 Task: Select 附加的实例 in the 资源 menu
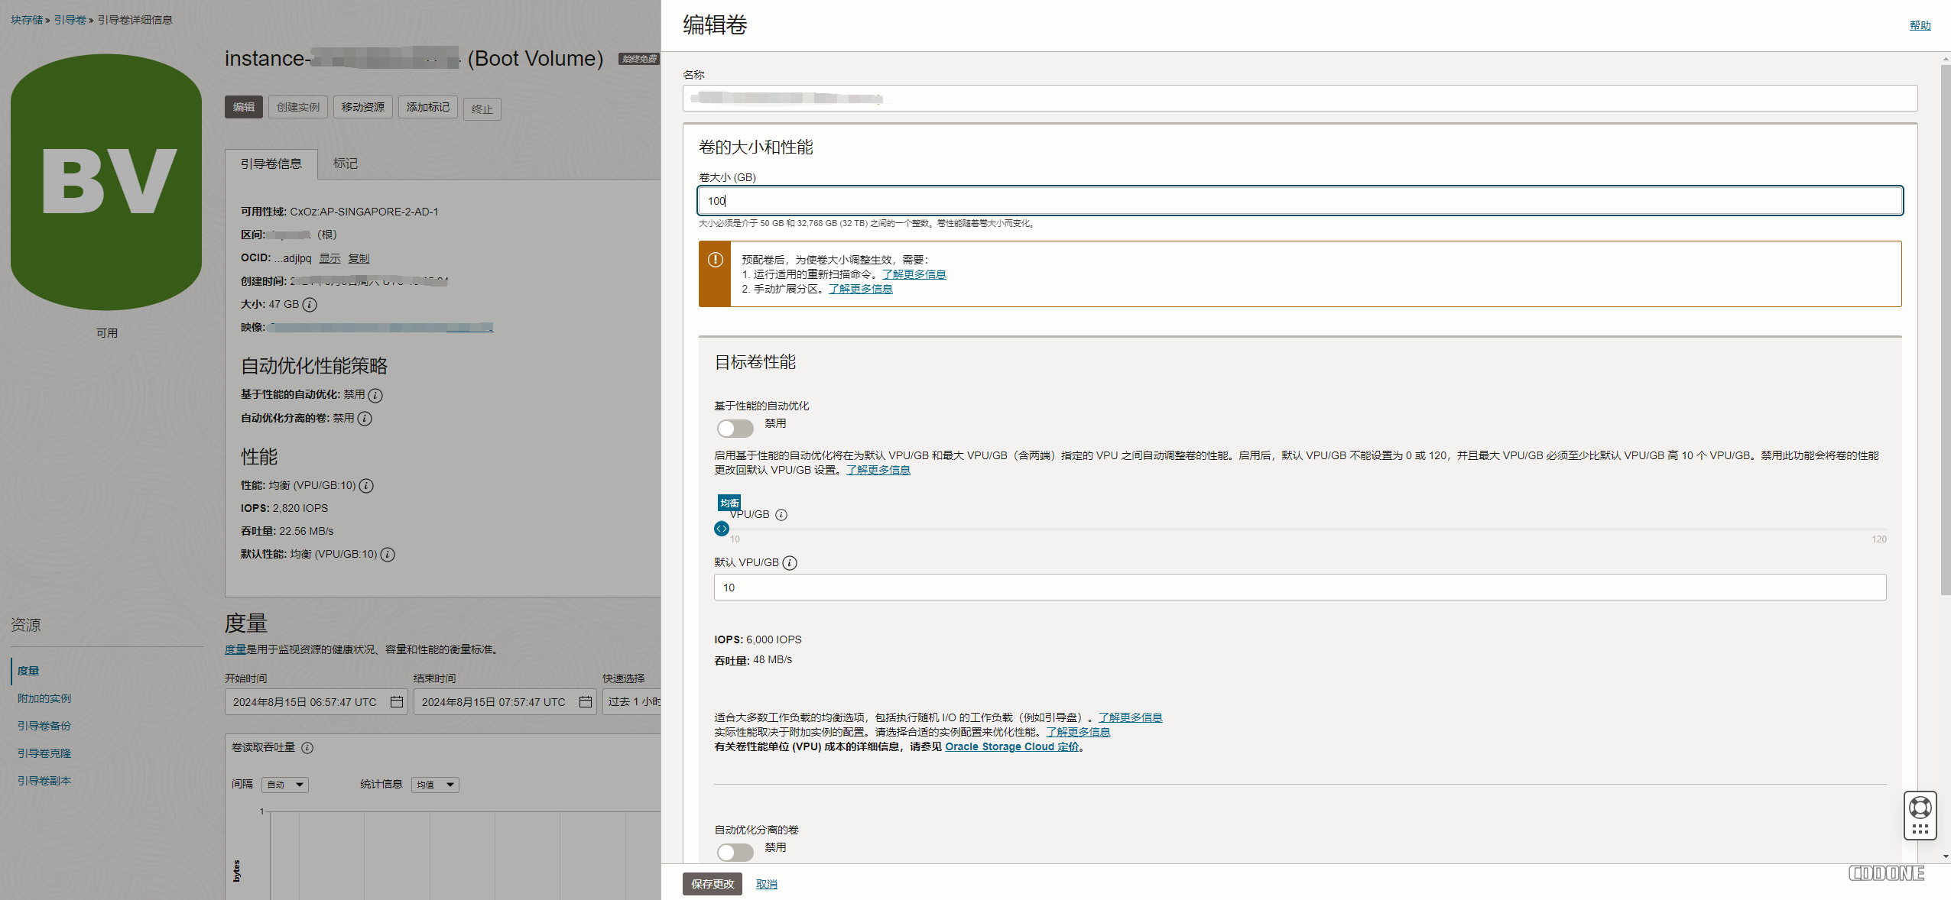pos(44,698)
